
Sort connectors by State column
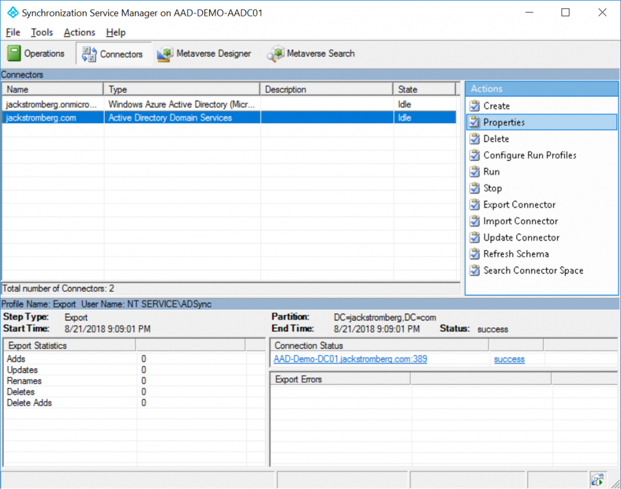pyautogui.click(x=425, y=89)
